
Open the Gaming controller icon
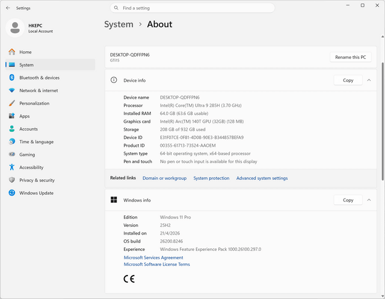(12, 154)
